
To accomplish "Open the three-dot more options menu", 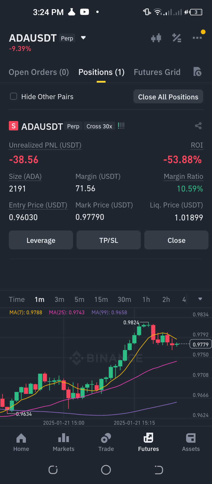I will click(197, 38).
